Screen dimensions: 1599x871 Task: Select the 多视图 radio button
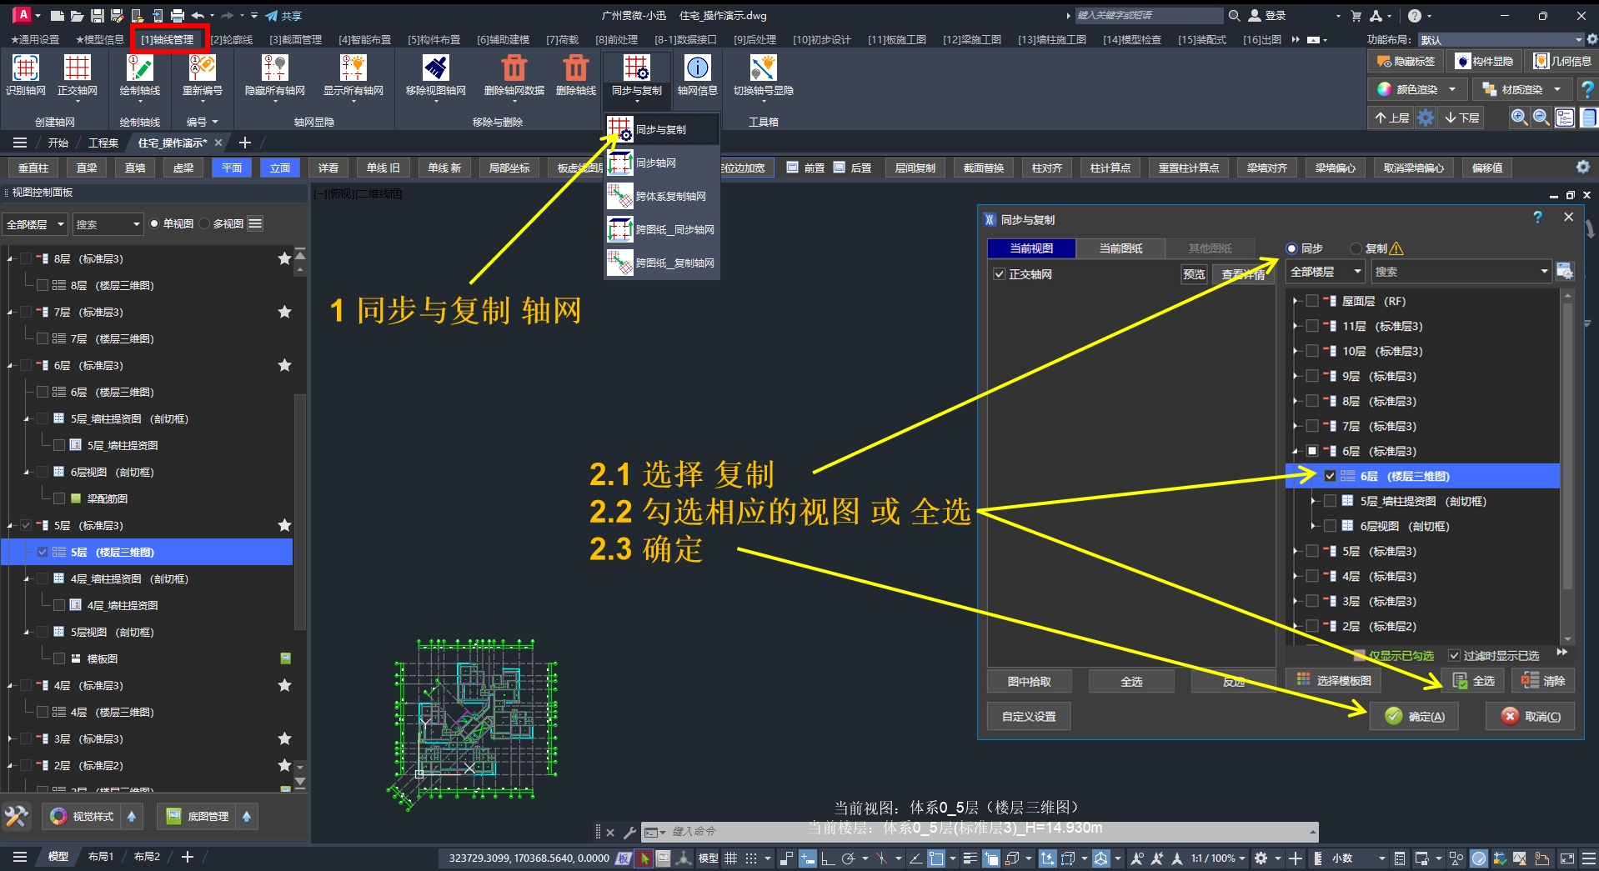click(x=205, y=223)
